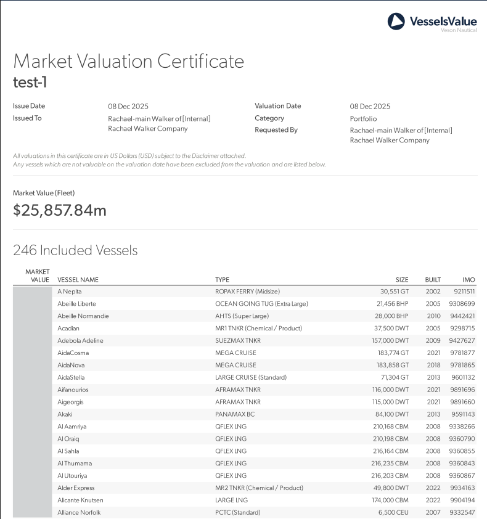The width and height of the screenshot is (487, 519).
Task: Click the IMO column header
Action: pos(469,280)
